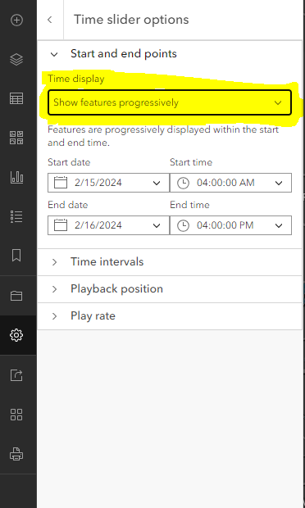Click the clock icon in End time

(x=183, y=225)
